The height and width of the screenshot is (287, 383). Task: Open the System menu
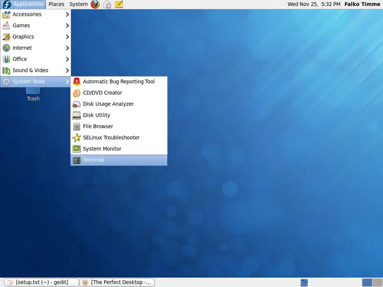click(x=79, y=4)
